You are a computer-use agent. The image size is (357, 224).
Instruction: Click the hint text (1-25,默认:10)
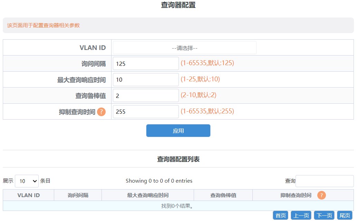coord(200,79)
